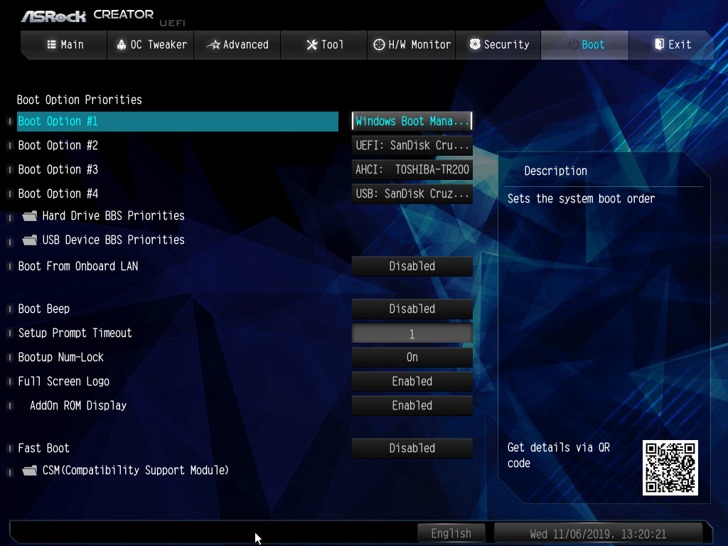
Task: Toggle Bootup Num-Lock On value
Action: pyautogui.click(x=412, y=358)
